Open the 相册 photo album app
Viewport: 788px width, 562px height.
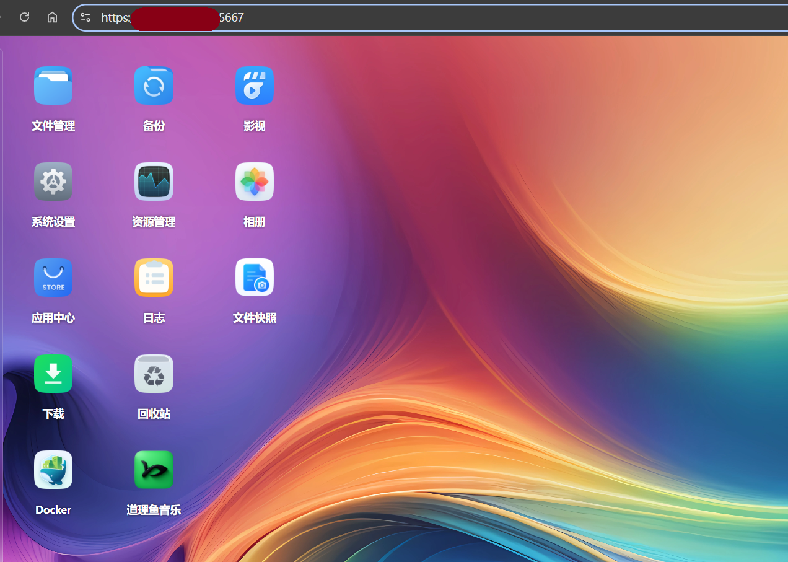[x=255, y=182]
